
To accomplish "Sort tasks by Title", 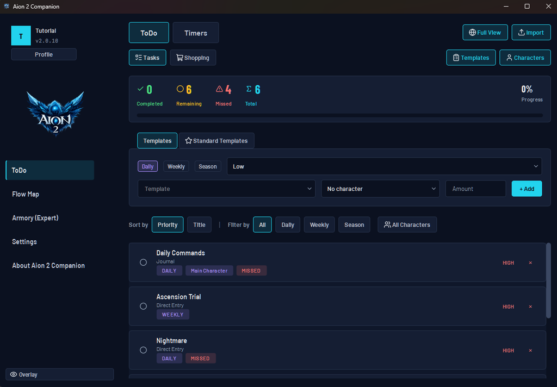I will [x=199, y=224].
